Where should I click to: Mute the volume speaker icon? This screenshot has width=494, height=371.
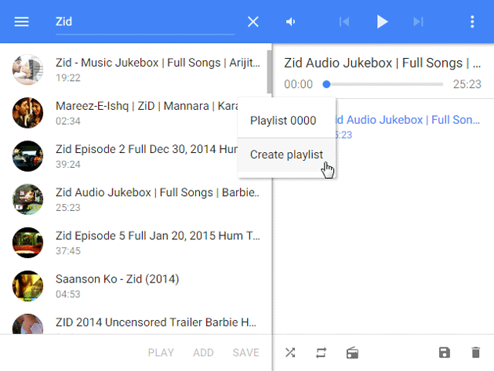290,22
